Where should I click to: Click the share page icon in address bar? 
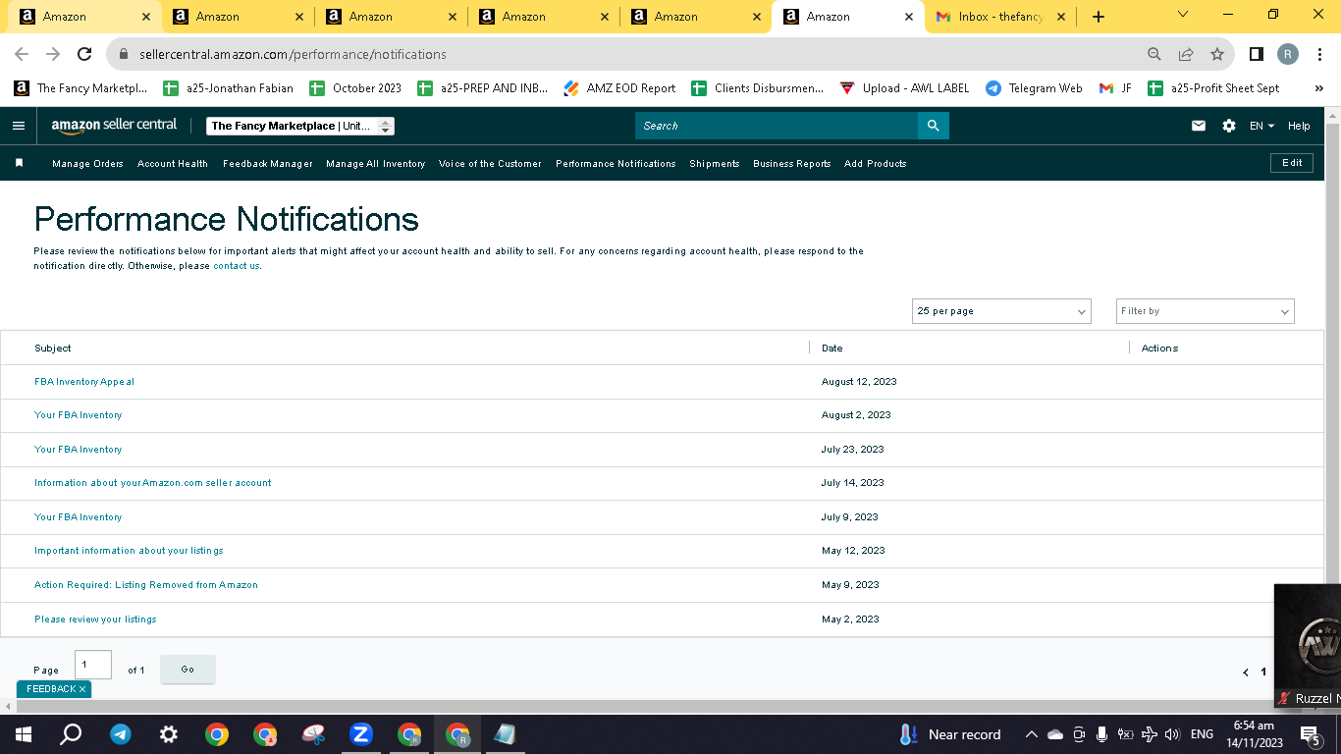(x=1186, y=54)
